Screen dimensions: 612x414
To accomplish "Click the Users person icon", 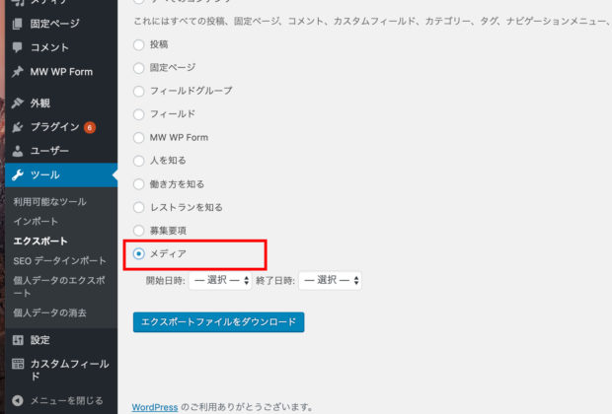I will coord(18,151).
